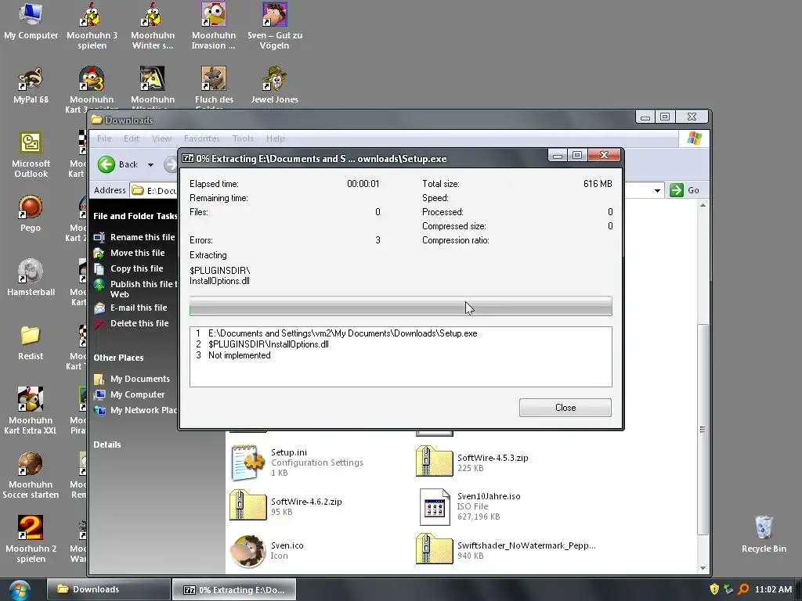Select error row with Setup.exe path
802x601 pixels.
(x=400, y=333)
